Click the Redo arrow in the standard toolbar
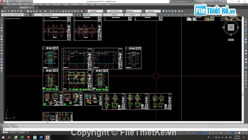 45,11
